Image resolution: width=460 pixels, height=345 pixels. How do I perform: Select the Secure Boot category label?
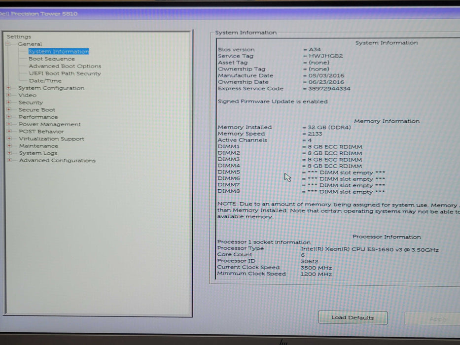pos(37,110)
